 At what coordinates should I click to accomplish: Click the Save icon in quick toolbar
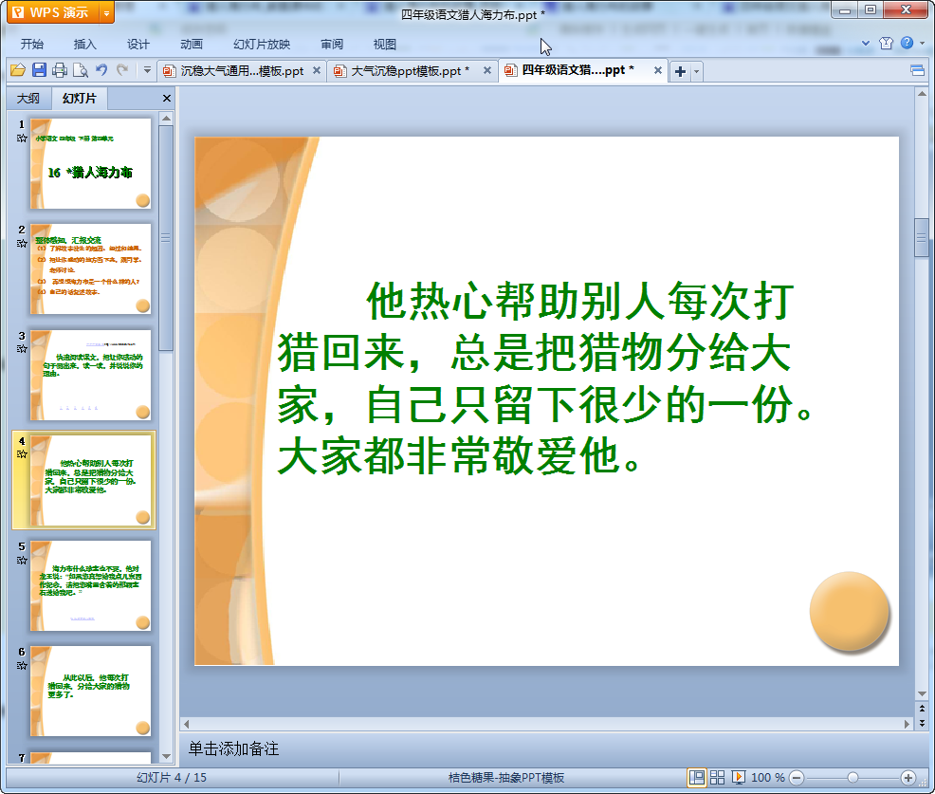click(39, 70)
